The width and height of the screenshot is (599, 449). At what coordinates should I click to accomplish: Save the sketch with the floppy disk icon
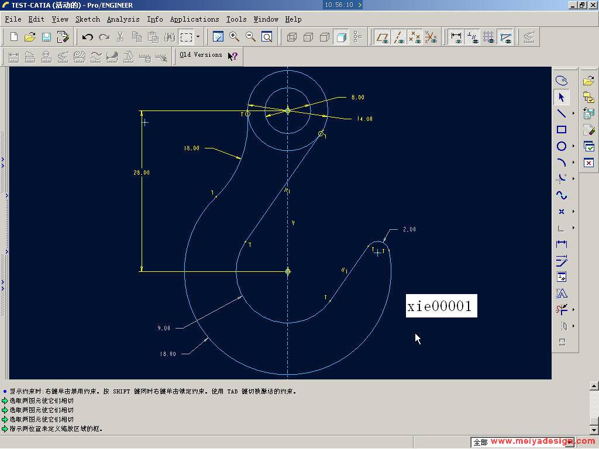coord(46,37)
